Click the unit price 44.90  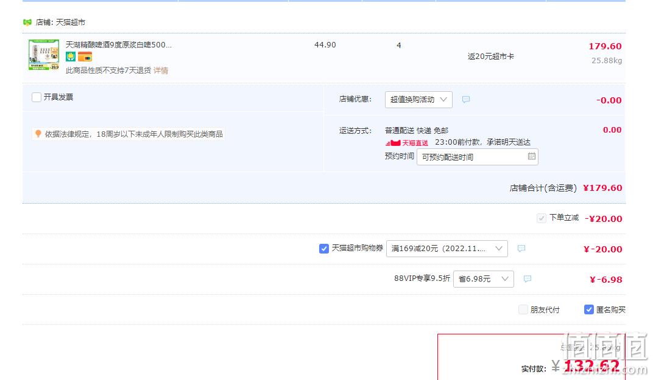(x=325, y=45)
